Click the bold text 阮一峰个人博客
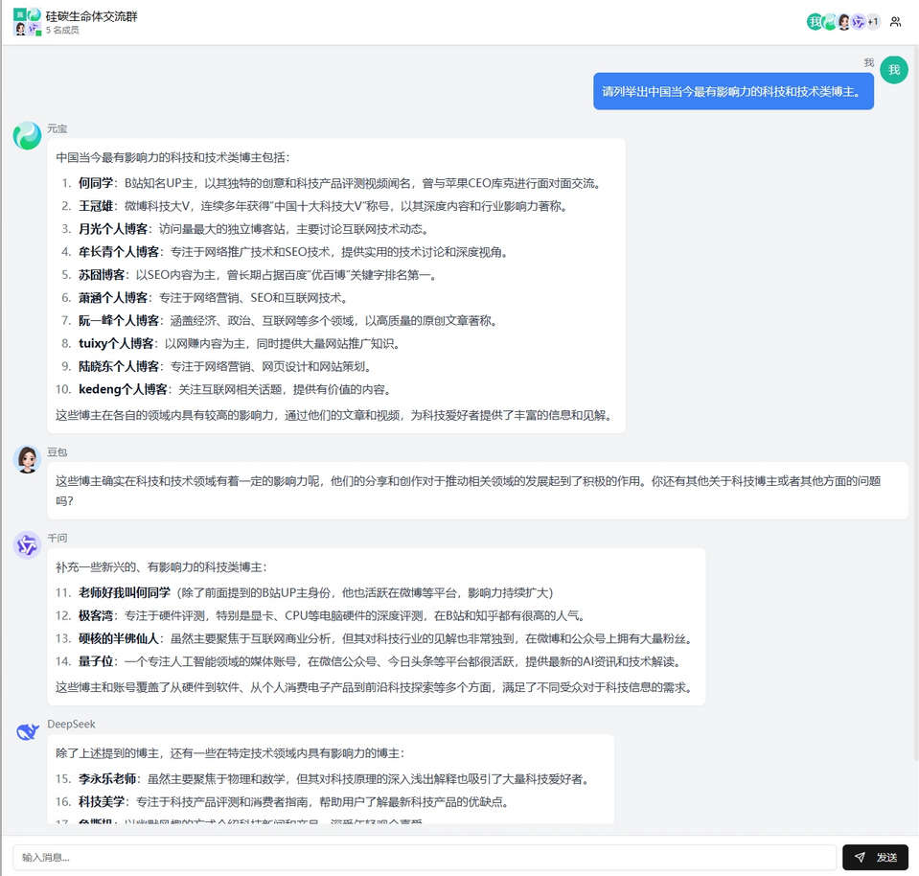This screenshot has width=919, height=876. pyautogui.click(x=119, y=320)
